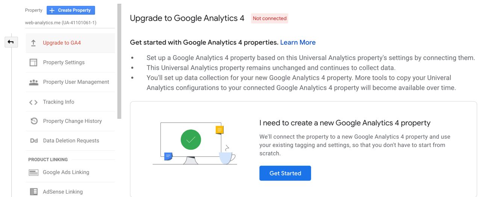Click the back arrow icon
This screenshot has height=197, width=481.
click(x=11, y=42)
